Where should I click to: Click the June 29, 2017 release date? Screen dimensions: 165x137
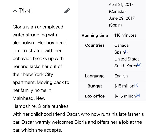click(122, 18)
